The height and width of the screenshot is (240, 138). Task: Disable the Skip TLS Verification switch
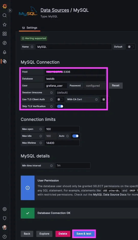coord(60,106)
